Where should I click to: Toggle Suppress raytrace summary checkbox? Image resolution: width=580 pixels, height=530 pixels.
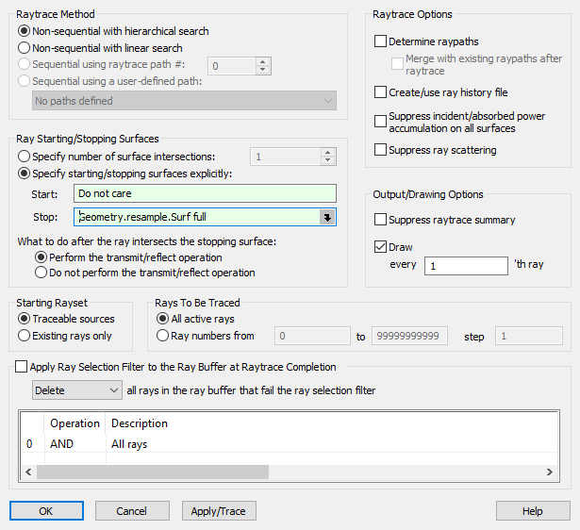tap(381, 220)
